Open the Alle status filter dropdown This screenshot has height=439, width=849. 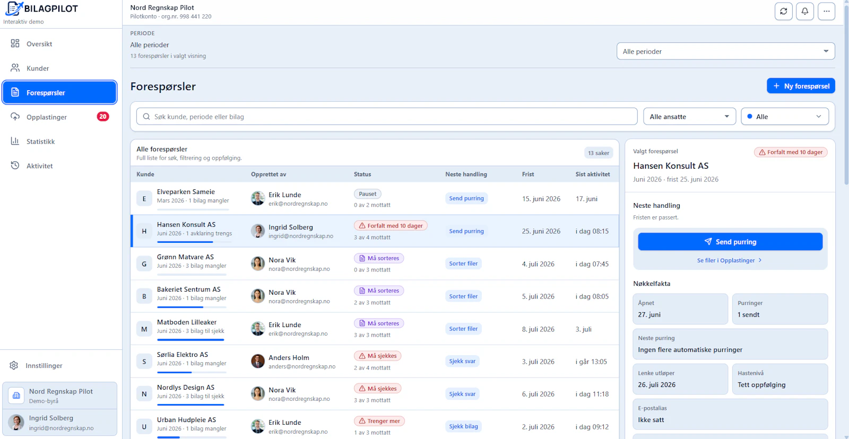pos(785,117)
